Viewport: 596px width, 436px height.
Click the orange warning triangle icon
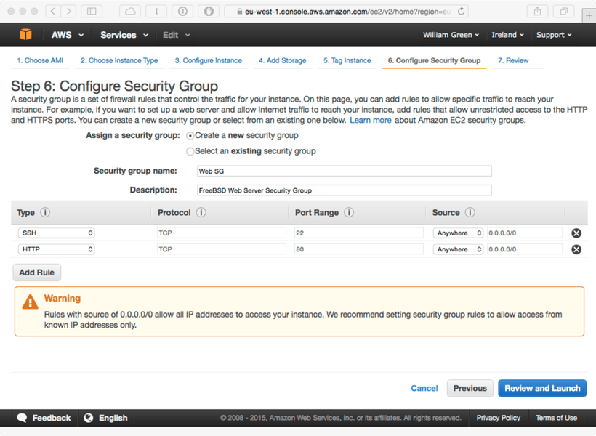click(x=30, y=302)
